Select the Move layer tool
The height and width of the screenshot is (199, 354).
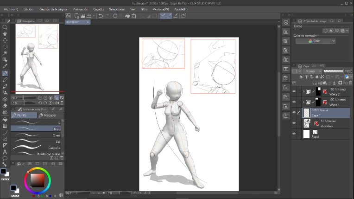tap(5, 40)
